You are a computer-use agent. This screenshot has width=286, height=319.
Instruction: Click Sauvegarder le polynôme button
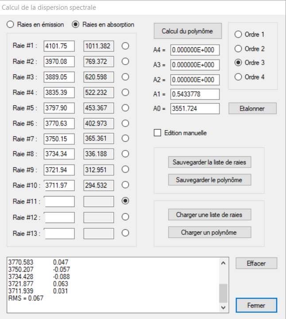pos(209,180)
